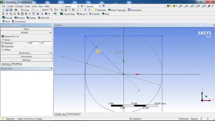The height and width of the screenshot is (121, 215).
Task: Expand the Constraints toolbox section
Action: pyautogui.click(x=26, y=56)
